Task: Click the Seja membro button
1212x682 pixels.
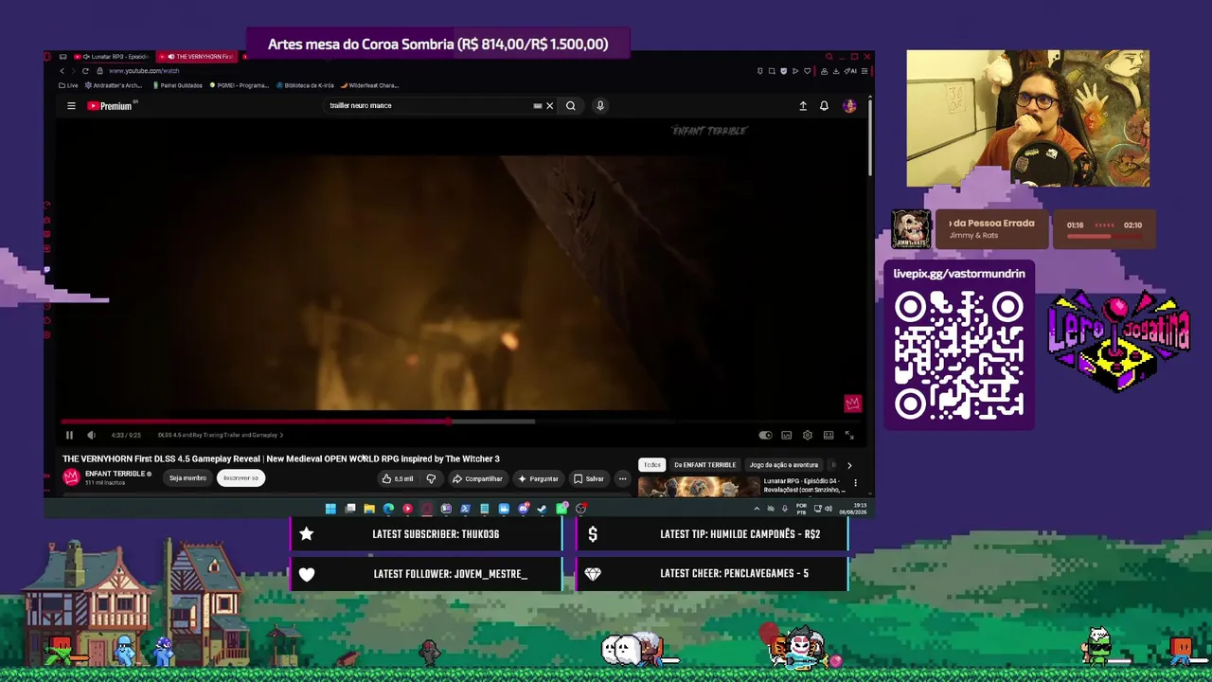Action: [x=187, y=478]
